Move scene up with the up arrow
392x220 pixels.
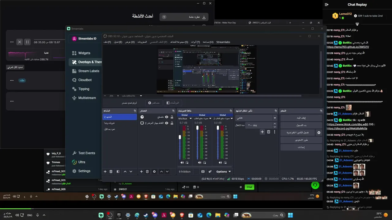(125, 172)
